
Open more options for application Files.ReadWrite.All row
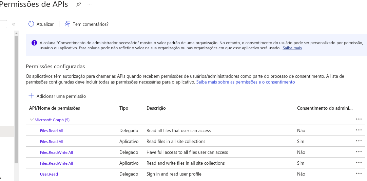359,163
